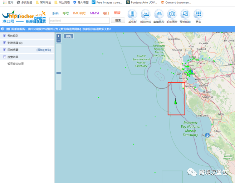Click the ship name search input field
The width and height of the screenshot is (235, 183).
coord(77,20)
